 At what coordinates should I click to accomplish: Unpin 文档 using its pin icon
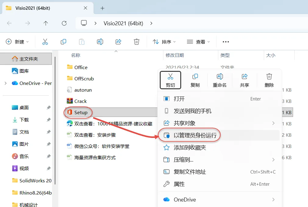(49, 132)
